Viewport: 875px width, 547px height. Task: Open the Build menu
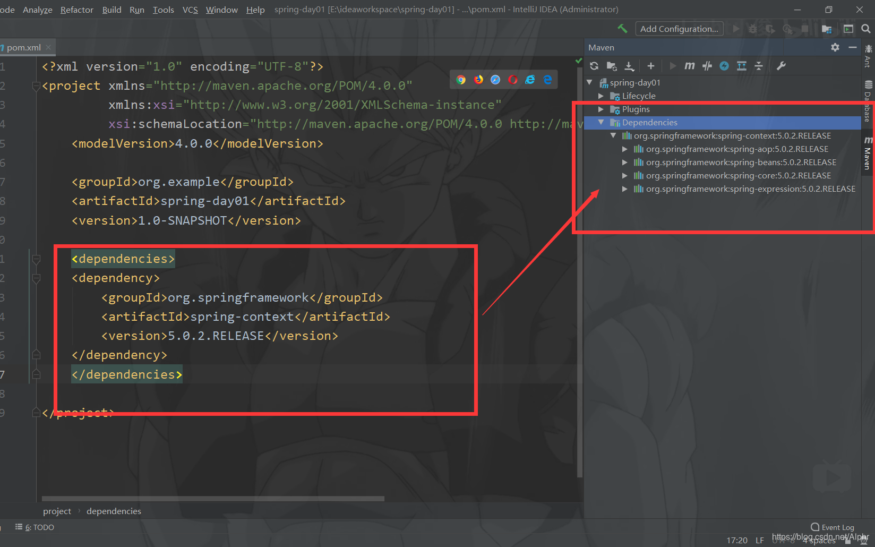[112, 10]
